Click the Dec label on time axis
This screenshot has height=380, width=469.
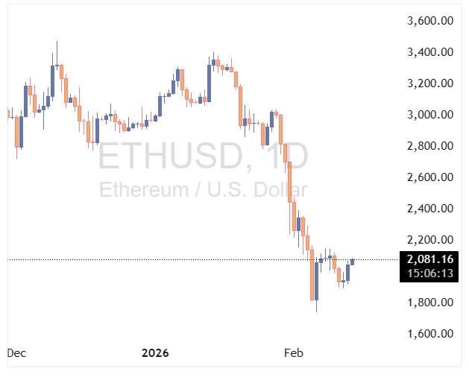click(16, 352)
